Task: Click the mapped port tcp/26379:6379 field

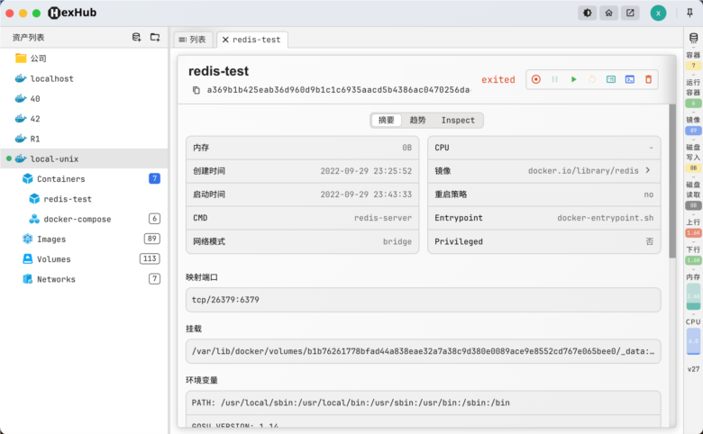Action: click(x=423, y=300)
